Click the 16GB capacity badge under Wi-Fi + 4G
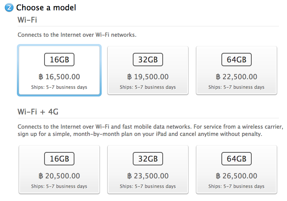 [59, 159]
